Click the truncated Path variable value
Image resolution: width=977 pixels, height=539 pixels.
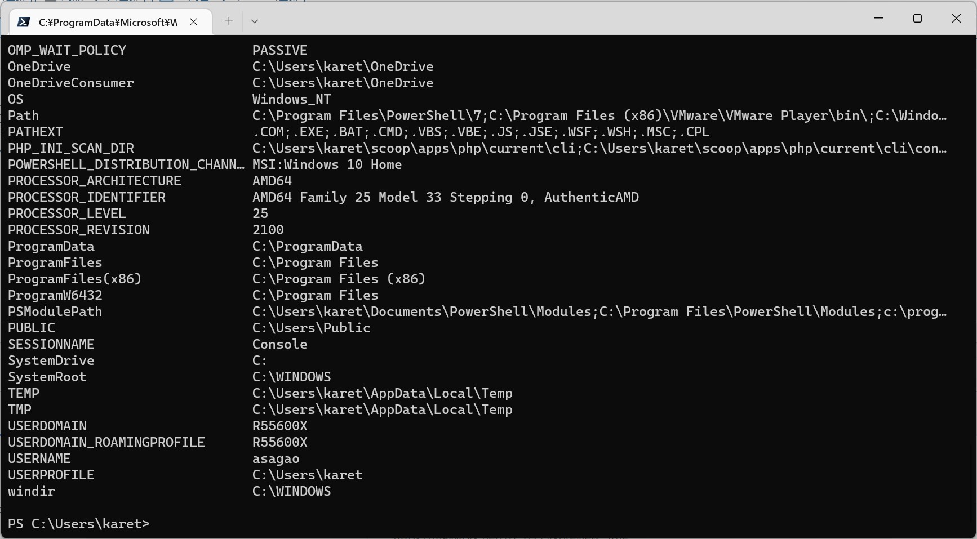(599, 115)
